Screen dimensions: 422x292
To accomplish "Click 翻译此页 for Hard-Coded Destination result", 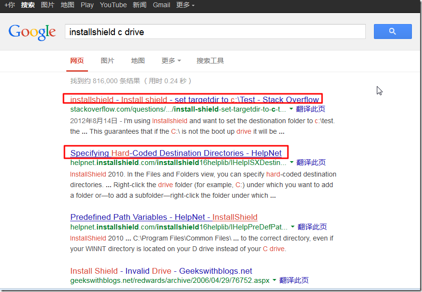I will (311, 163).
